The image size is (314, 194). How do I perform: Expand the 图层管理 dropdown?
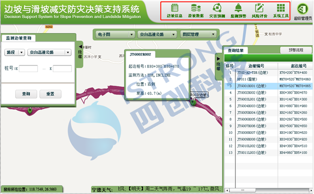198,35
